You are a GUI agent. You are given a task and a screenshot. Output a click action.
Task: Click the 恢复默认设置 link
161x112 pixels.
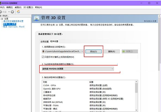[x=150, y=21]
